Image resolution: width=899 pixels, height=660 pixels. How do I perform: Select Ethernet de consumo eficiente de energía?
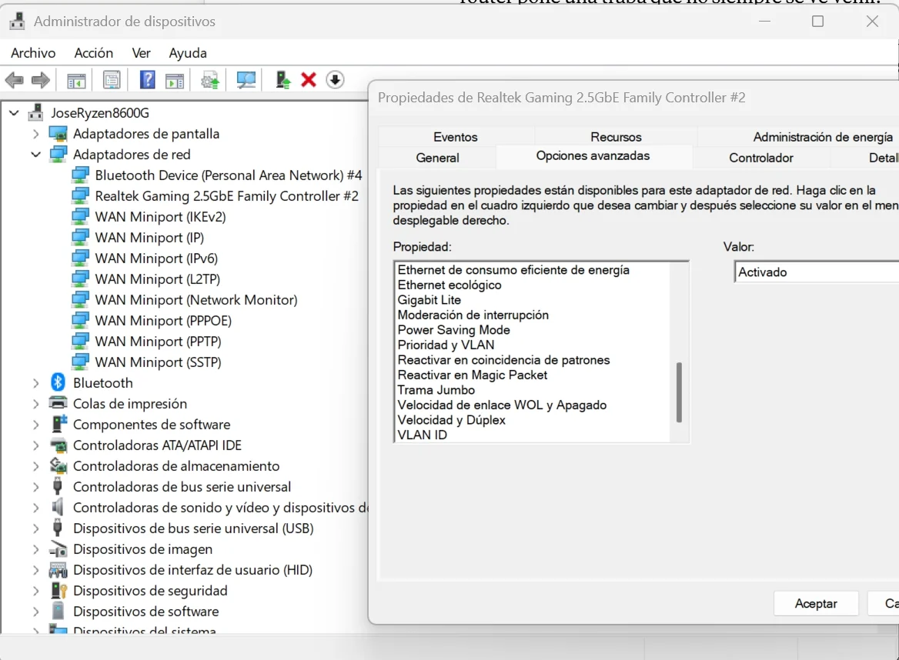pyautogui.click(x=513, y=270)
